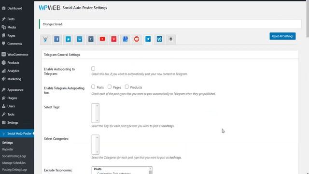Click the Posts pin icon in sidebar
Screen dimensions: 309x174
coord(3,19)
